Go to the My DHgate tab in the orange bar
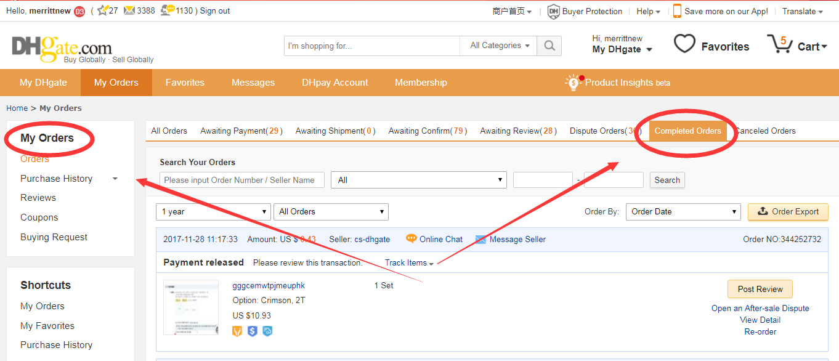839x361 pixels. (x=43, y=83)
